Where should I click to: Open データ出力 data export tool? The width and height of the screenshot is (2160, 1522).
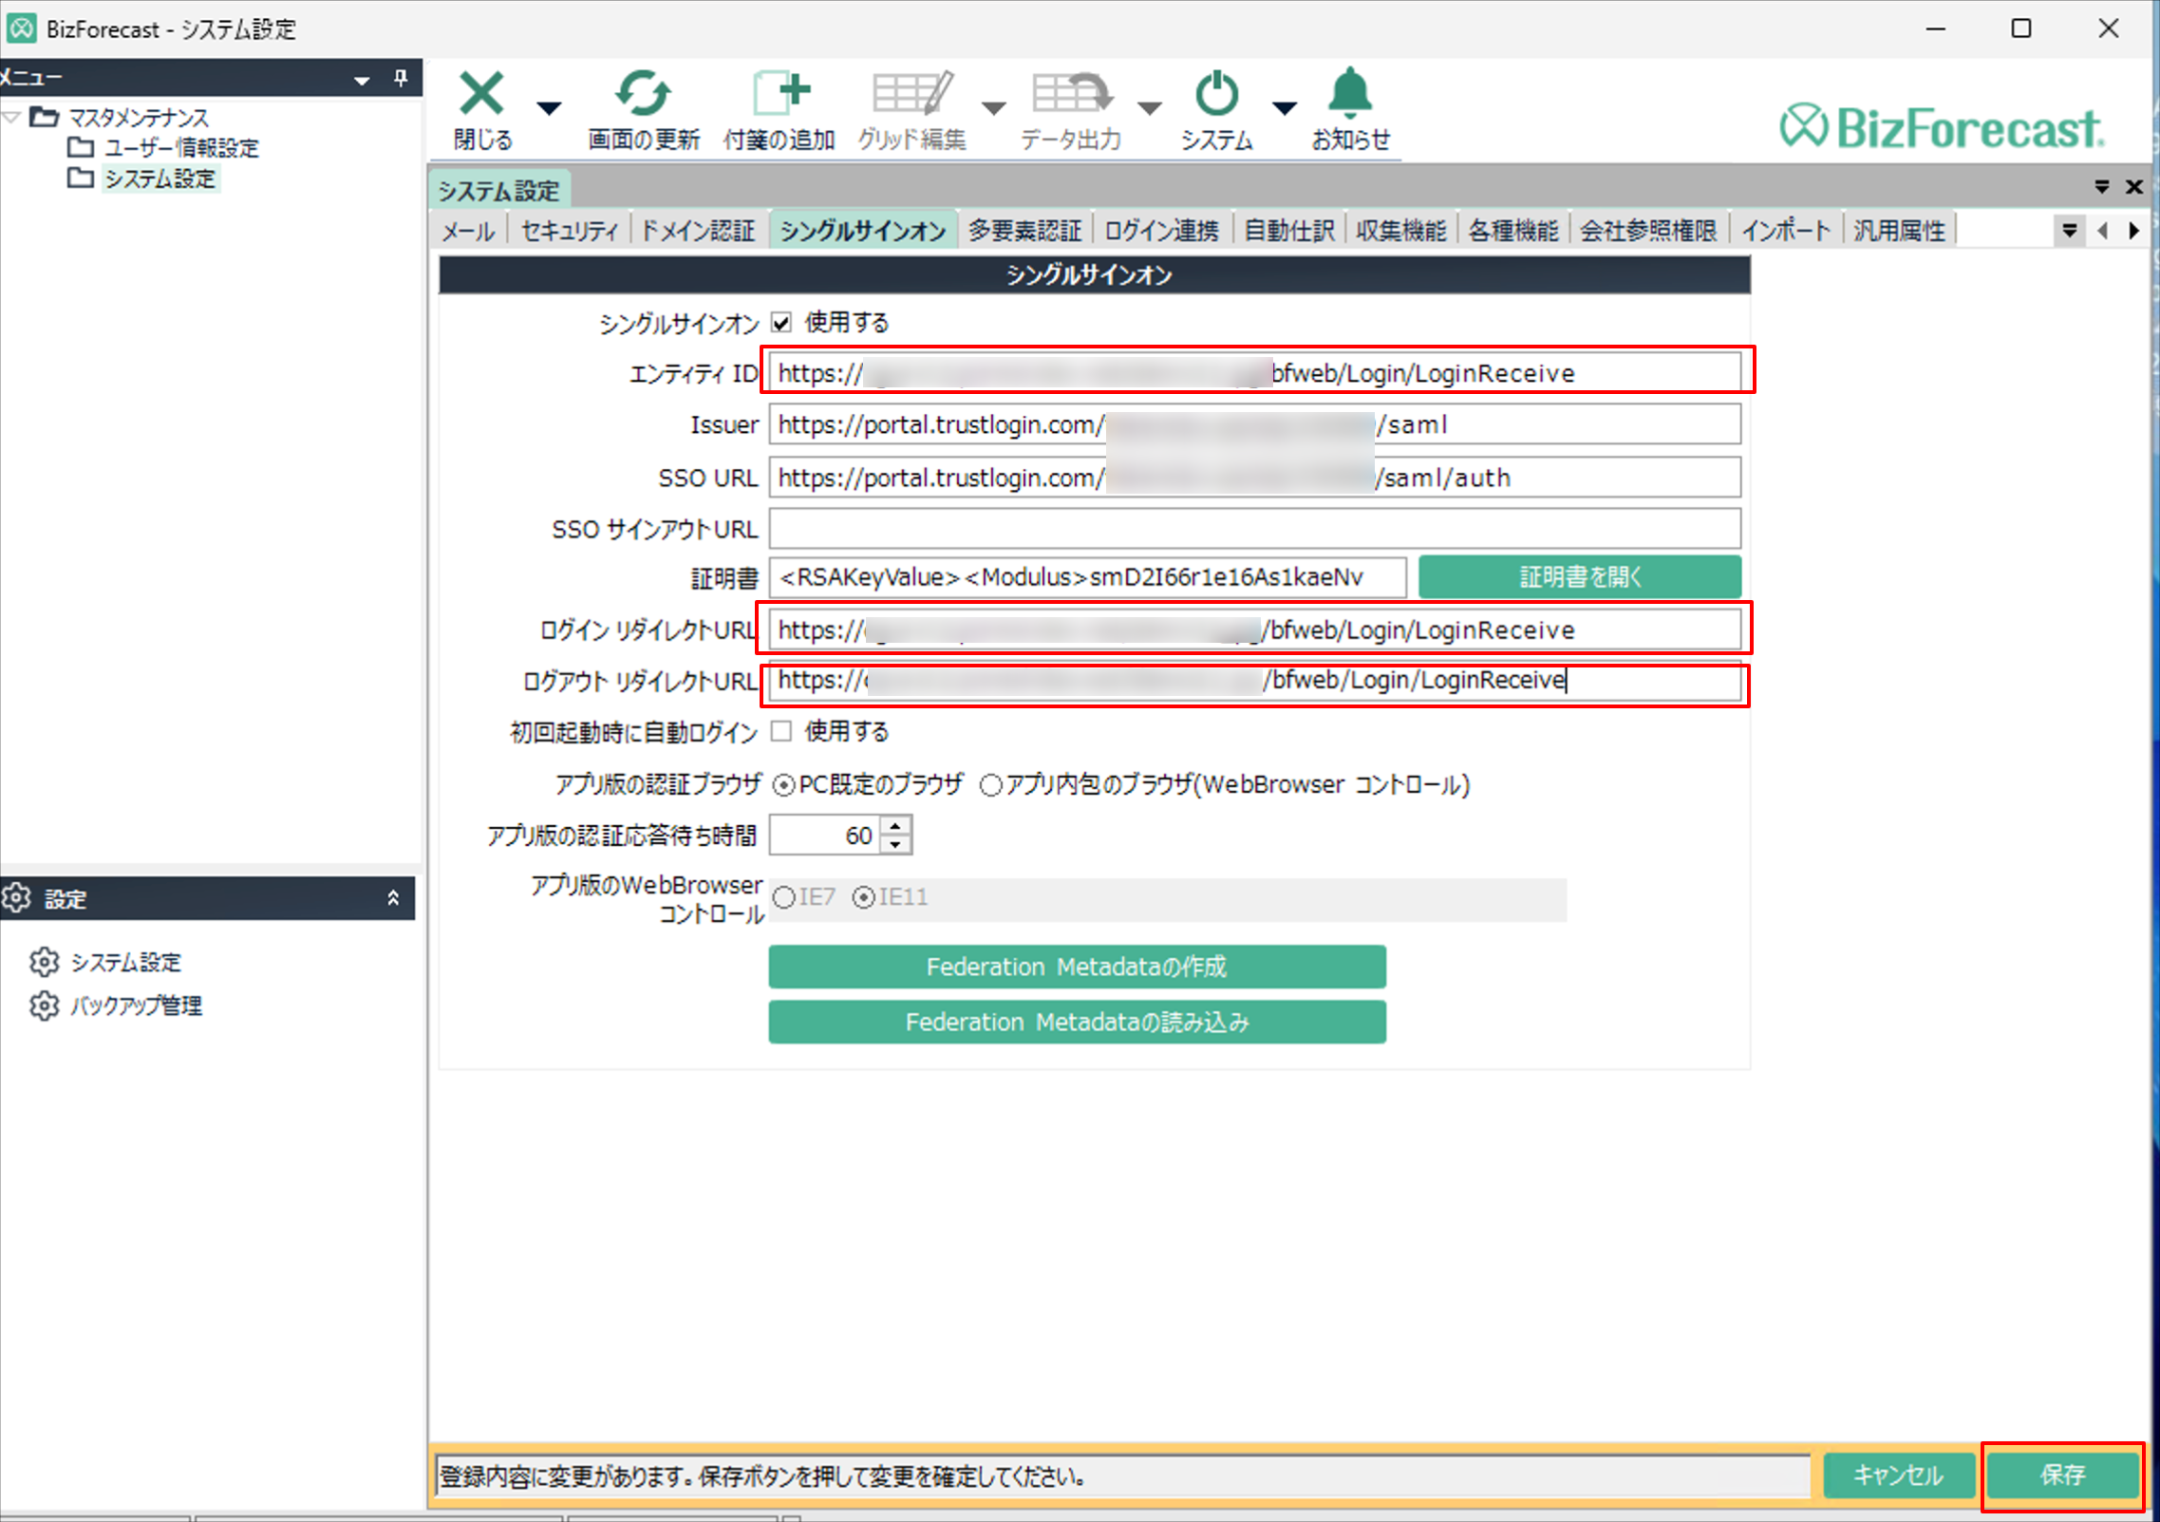click(1071, 94)
